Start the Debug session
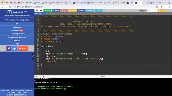 [x=56, y=10]
